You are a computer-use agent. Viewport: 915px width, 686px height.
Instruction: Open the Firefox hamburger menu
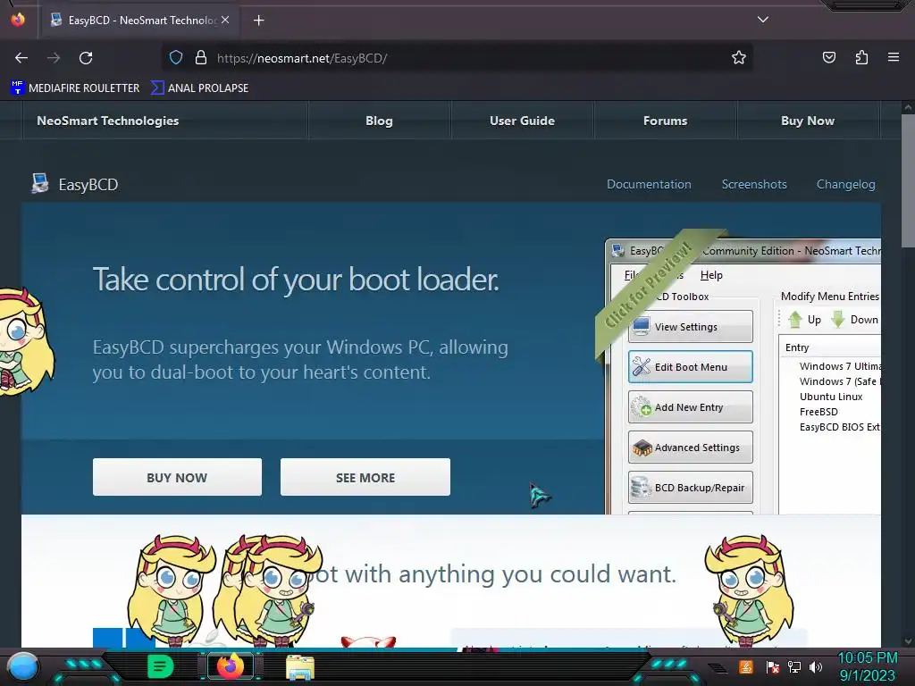point(894,57)
